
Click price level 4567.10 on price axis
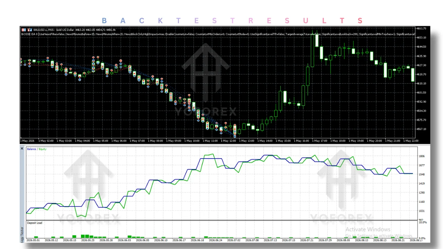(422, 129)
